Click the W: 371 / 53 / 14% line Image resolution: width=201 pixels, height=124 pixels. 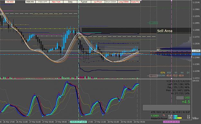pyautogui.click(x=180, y=93)
